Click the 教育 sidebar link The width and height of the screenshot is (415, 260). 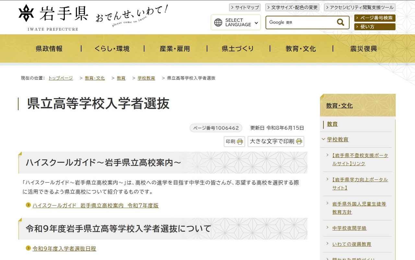[x=332, y=124]
